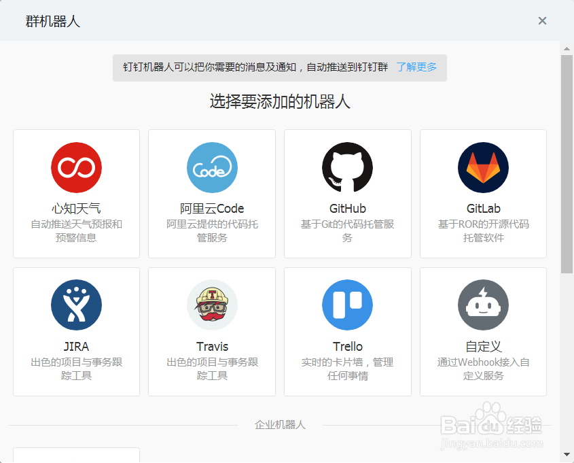Click the 心知天气 title text
Viewport: 574px width, 463px height.
click(x=76, y=209)
